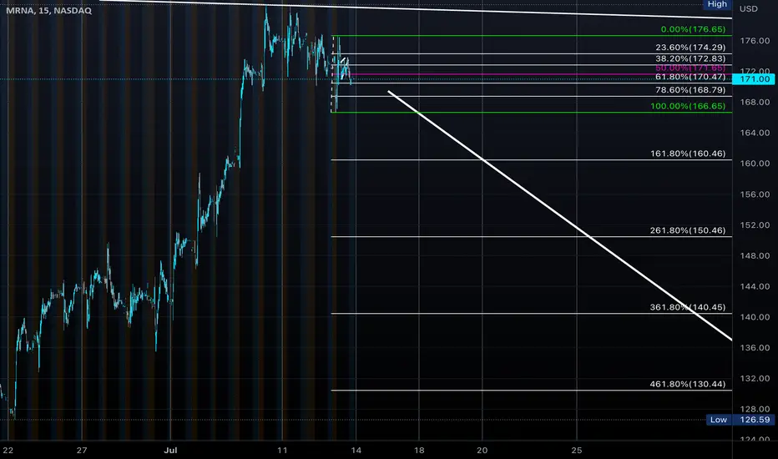This screenshot has width=778, height=459.
Task: Select the 261.80%(150.46) Fibonacci extension label
Action: [688, 230]
